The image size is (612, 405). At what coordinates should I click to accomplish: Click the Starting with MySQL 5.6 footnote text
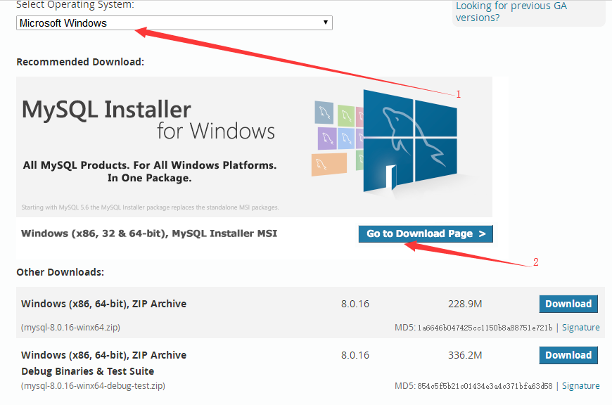click(x=151, y=207)
